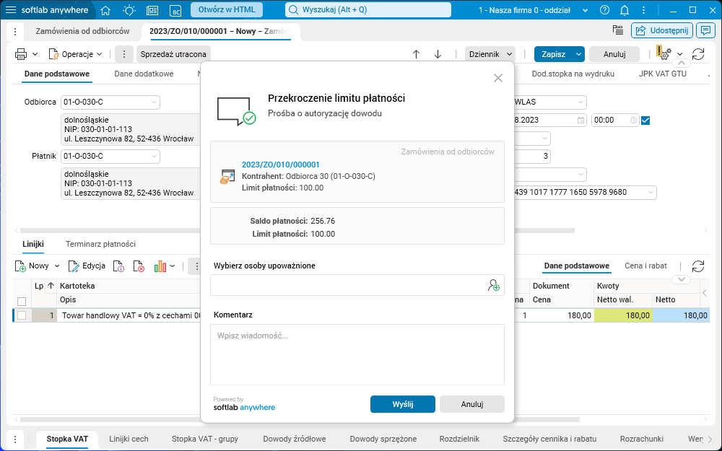This screenshot has height=451, width=722.
Task: Refresh the Linijki grid
Action: tap(698, 266)
